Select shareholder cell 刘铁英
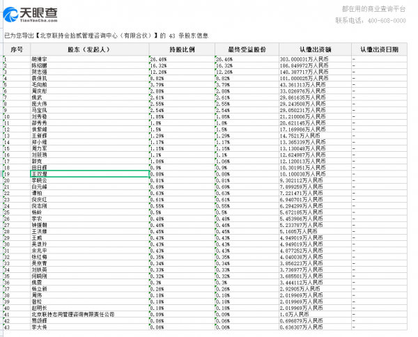Viewport: 418px width, 337px height. click(89, 269)
